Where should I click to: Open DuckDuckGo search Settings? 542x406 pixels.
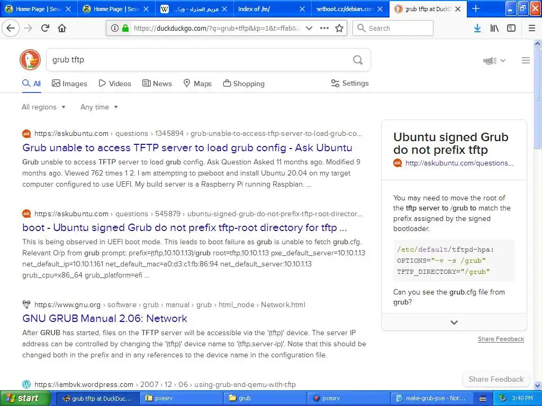pos(350,83)
